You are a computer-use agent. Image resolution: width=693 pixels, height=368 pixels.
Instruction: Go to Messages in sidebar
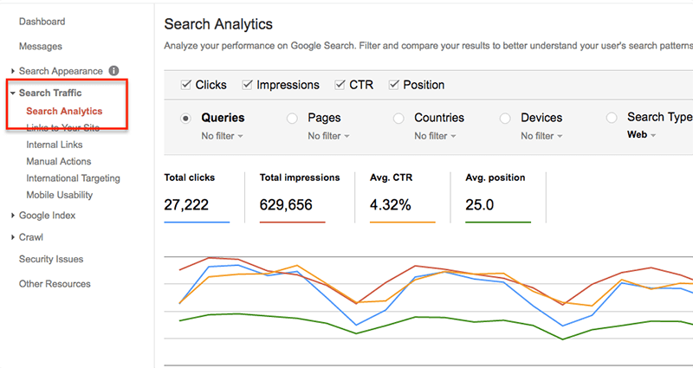(40, 46)
